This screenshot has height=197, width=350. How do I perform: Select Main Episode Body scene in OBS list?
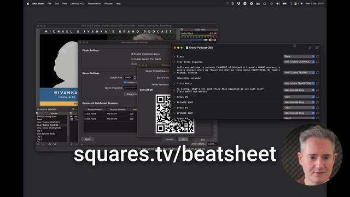pyautogui.click(x=46, y=134)
